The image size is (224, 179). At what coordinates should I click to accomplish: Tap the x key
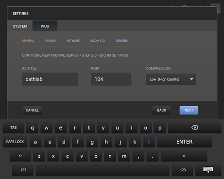coord(53,156)
